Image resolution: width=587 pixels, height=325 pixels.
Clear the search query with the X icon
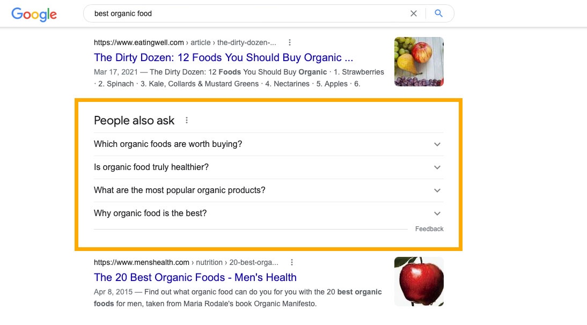pos(414,13)
